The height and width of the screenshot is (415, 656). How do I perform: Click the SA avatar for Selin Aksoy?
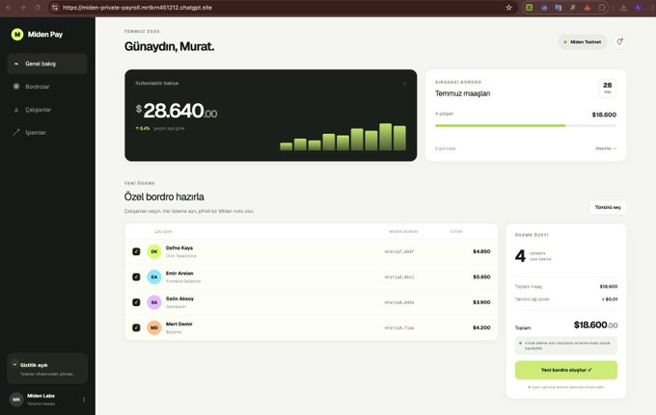(154, 301)
